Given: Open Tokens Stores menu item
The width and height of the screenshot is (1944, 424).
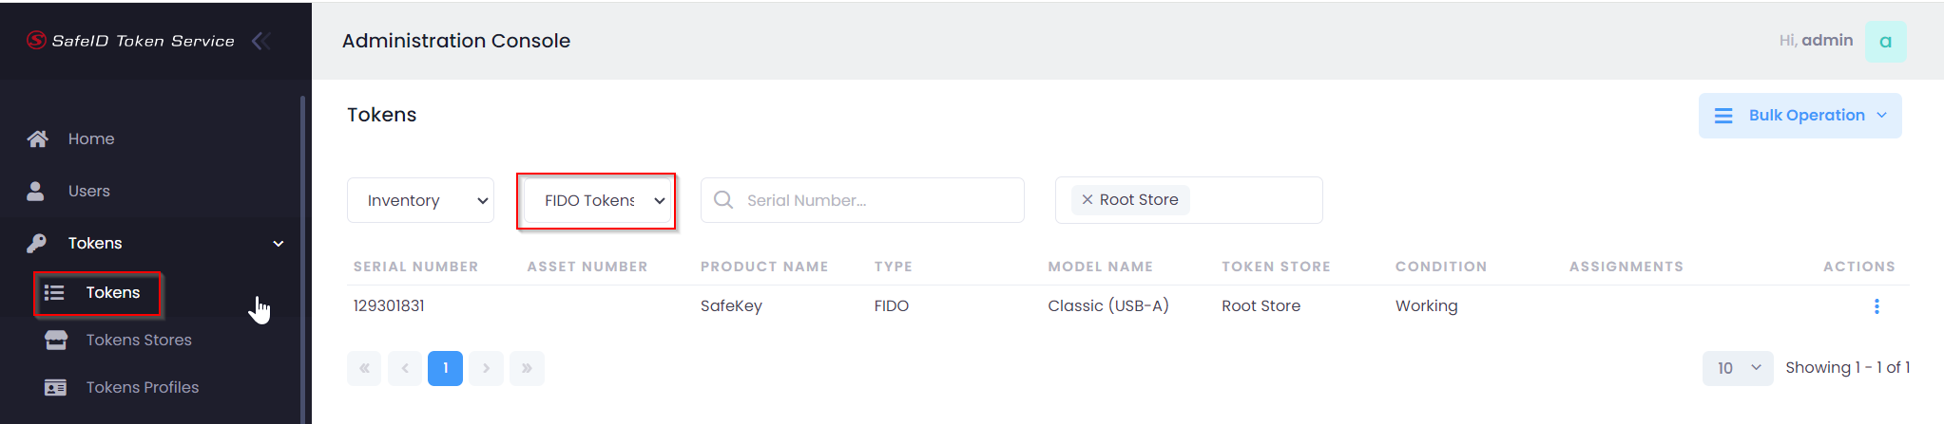Looking at the screenshot, I should [139, 340].
